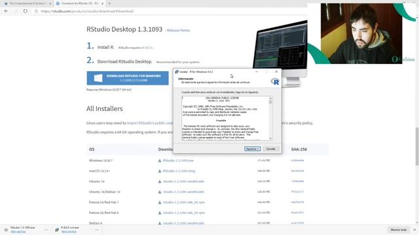This screenshot has height=235, width=419.
Task: Focus the rstudio.com URL address field
Action: (x=87, y=11)
